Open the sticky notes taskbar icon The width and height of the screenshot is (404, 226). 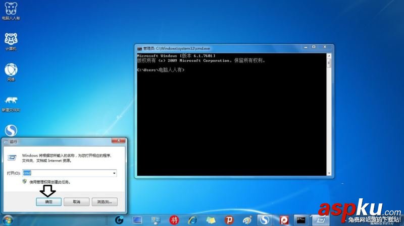(211, 220)
